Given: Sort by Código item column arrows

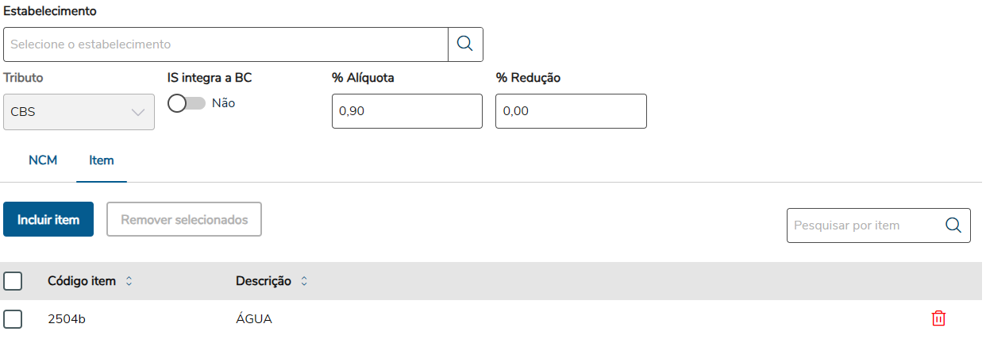Looking at the screenshot, I should coord(129,281).
